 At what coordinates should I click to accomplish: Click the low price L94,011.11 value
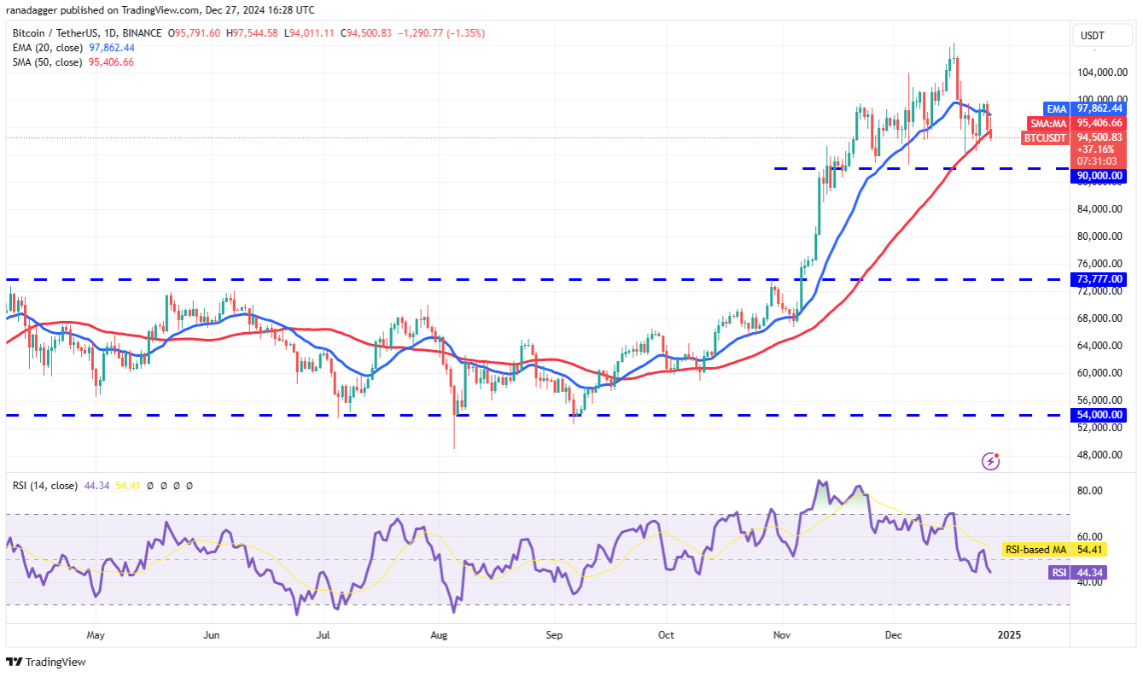point(309,33)
